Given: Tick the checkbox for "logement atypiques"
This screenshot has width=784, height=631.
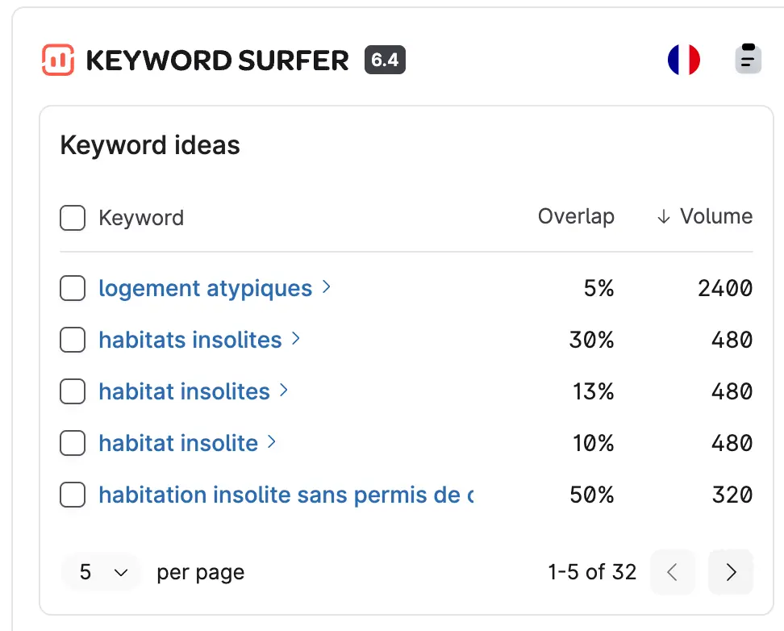Looking at the screenshot, I should (73, 288).
